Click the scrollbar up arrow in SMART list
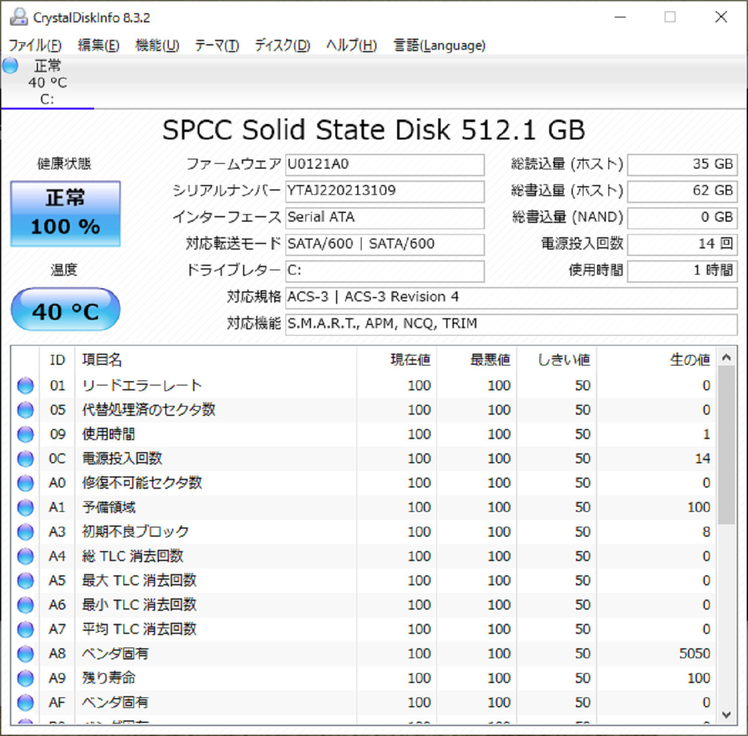Image resolution: width=748 pixels, height=736 pixels. click(x=726, y=357)
